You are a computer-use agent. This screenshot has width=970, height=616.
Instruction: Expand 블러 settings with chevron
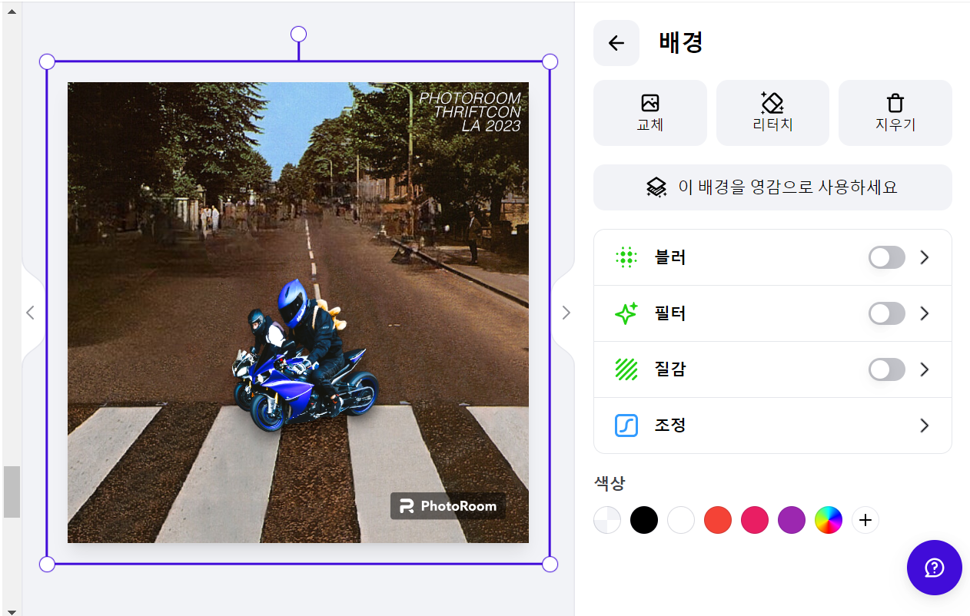tap(925, 257)
